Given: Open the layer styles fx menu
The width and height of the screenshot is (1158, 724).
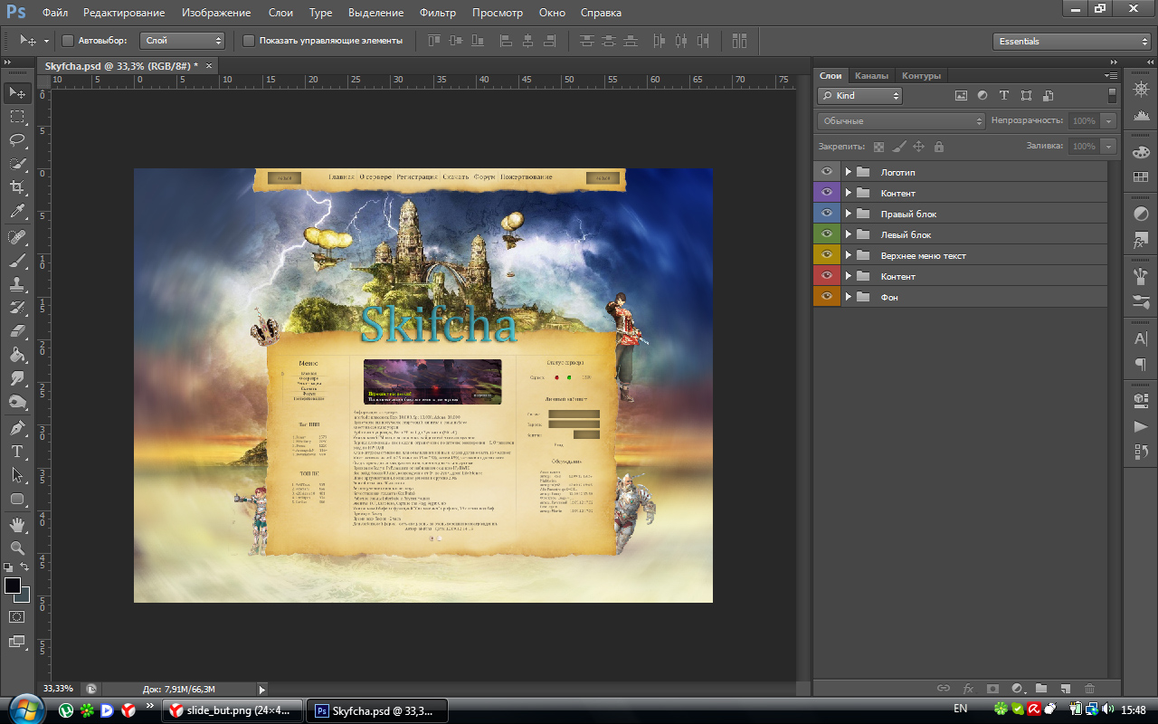Looking at the screenshot, I should click(x=967, y=689).
